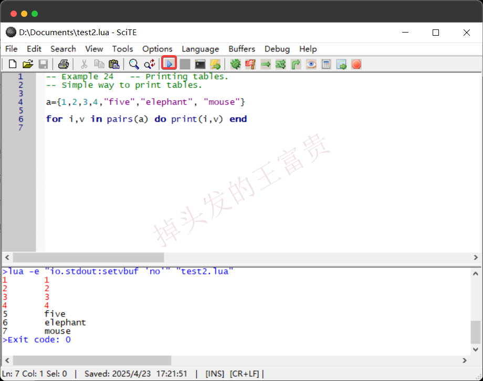Stop execution with the gray square icon
Image resolution: width=483 pixels, height=381 pixels.
click(x=185, y=64)
